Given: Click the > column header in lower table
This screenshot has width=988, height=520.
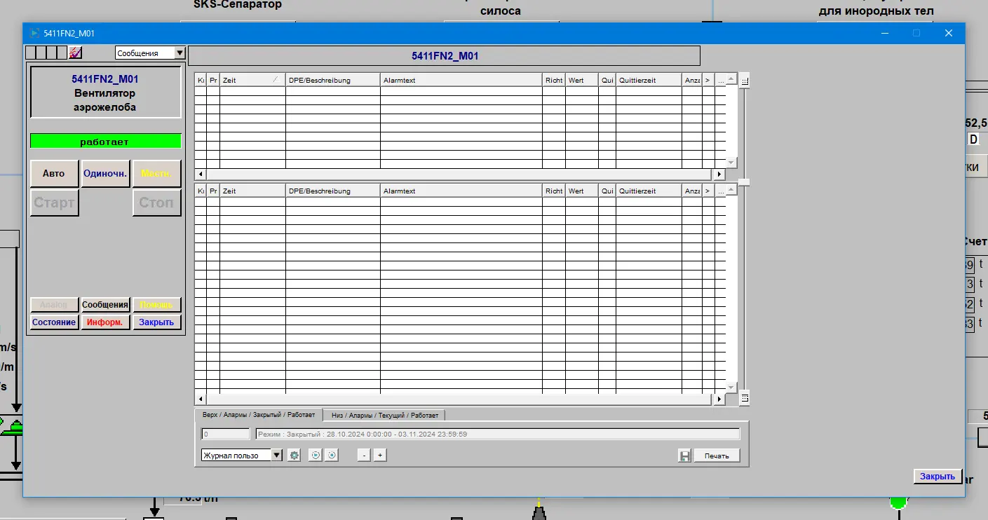Looking at the screenshot, I should point(708,191).
